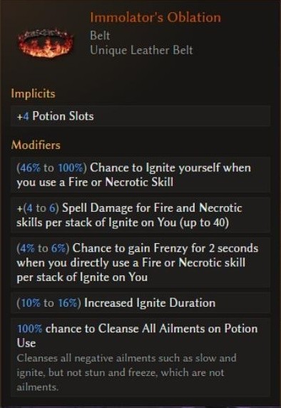Select the grey ailments explanation tooltip text
Viewport: 281px width, 408px height.
127,372
